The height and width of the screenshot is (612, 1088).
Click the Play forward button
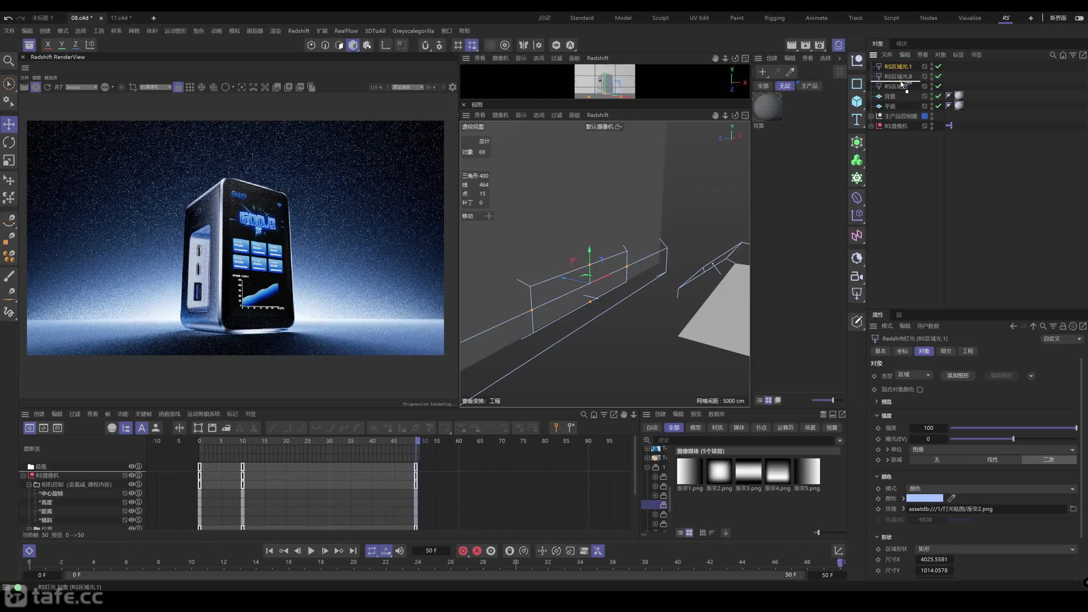point(311,551)
